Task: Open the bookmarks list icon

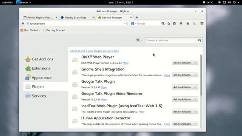Action: tap(174, 23)
